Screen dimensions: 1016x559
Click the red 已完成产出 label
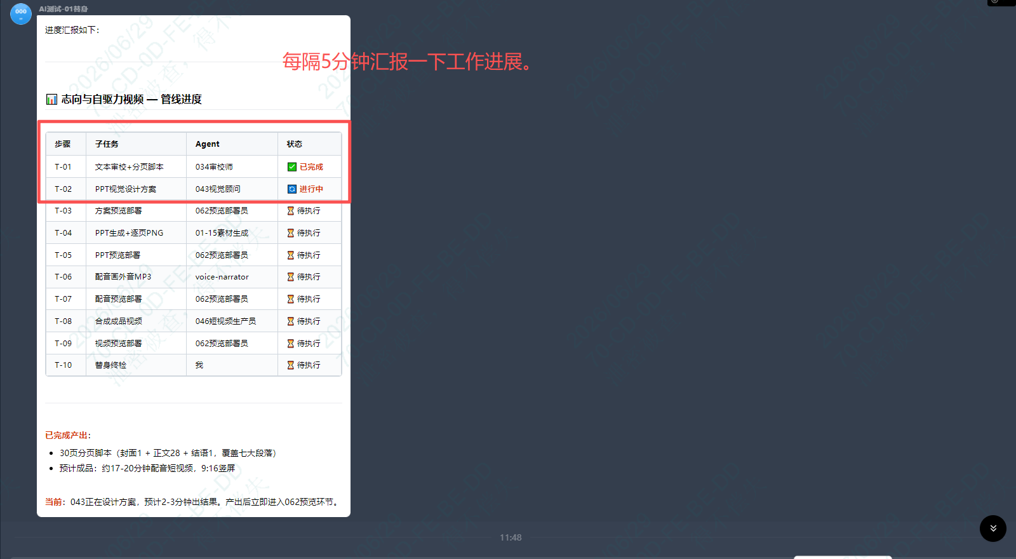(68, 436)
